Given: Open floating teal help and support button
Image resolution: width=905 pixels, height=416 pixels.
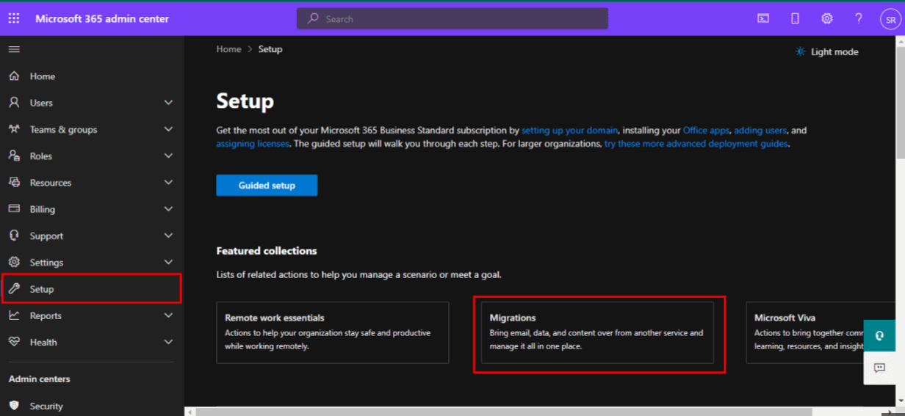Looking at the screenshot, I should tap(879, 335).
